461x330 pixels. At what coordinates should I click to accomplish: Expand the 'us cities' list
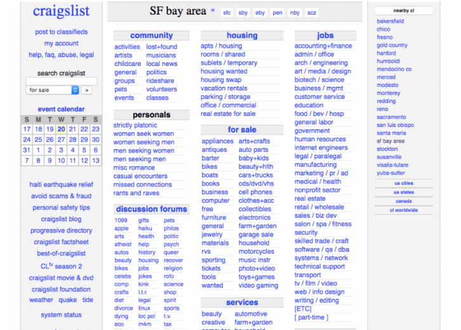[x=404, y=183]
